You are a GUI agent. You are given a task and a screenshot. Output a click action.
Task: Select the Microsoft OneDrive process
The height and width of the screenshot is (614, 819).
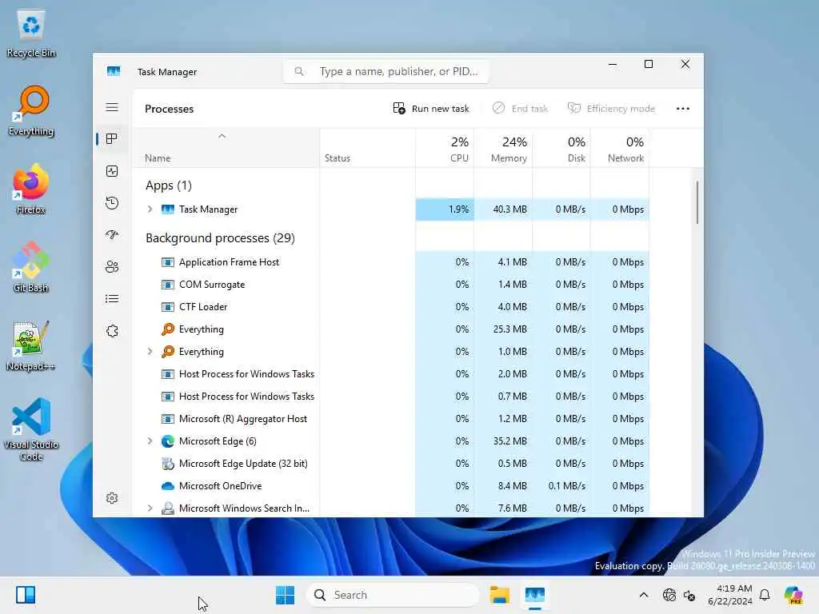[x=390, y=486]
